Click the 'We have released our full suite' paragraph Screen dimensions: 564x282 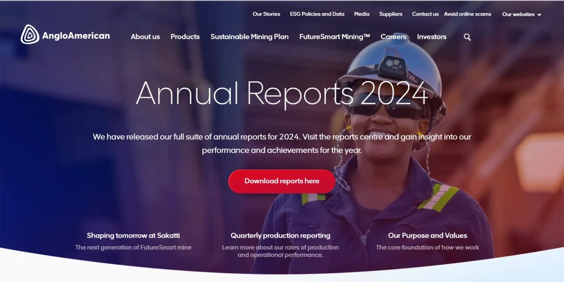click(282, 143)
